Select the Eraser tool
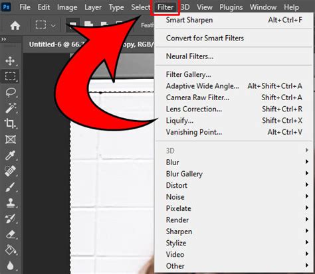Viewport: 315px width, 274px height. 10,234
